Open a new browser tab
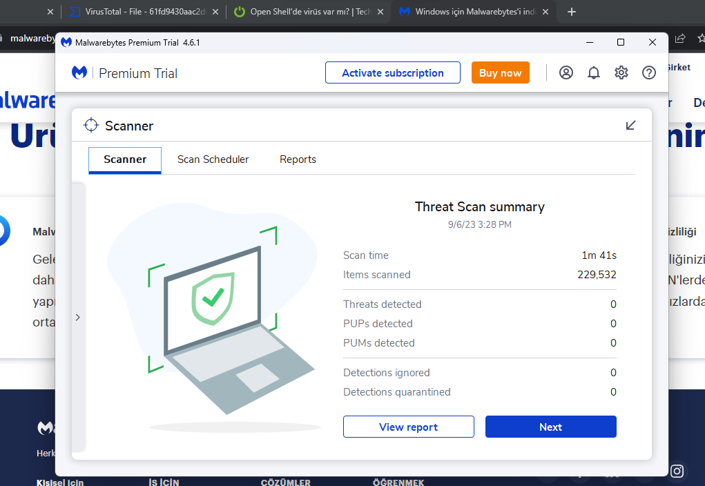This screenshot has height=486, width=705. [x=572, y=12]
